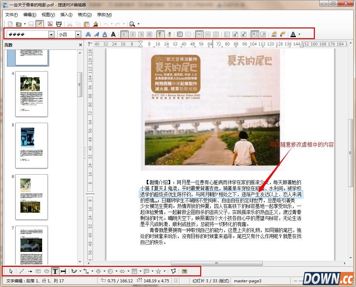Select the Text tool in drawing toolbar
Screen dimensions: 356x287
(x=55, y=271)
